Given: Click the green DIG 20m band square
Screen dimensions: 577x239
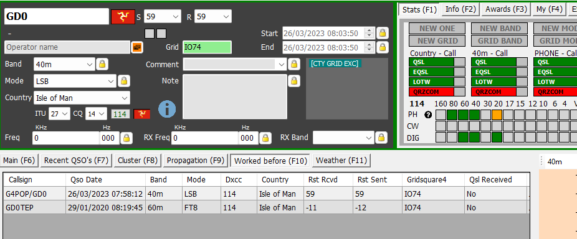Looking at the screenshot, I should (497, 138).
